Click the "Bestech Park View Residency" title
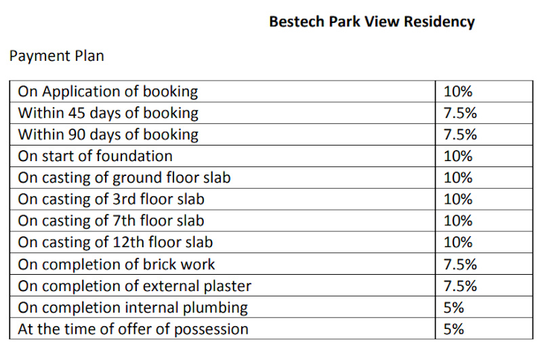 (x=371, y=22)
